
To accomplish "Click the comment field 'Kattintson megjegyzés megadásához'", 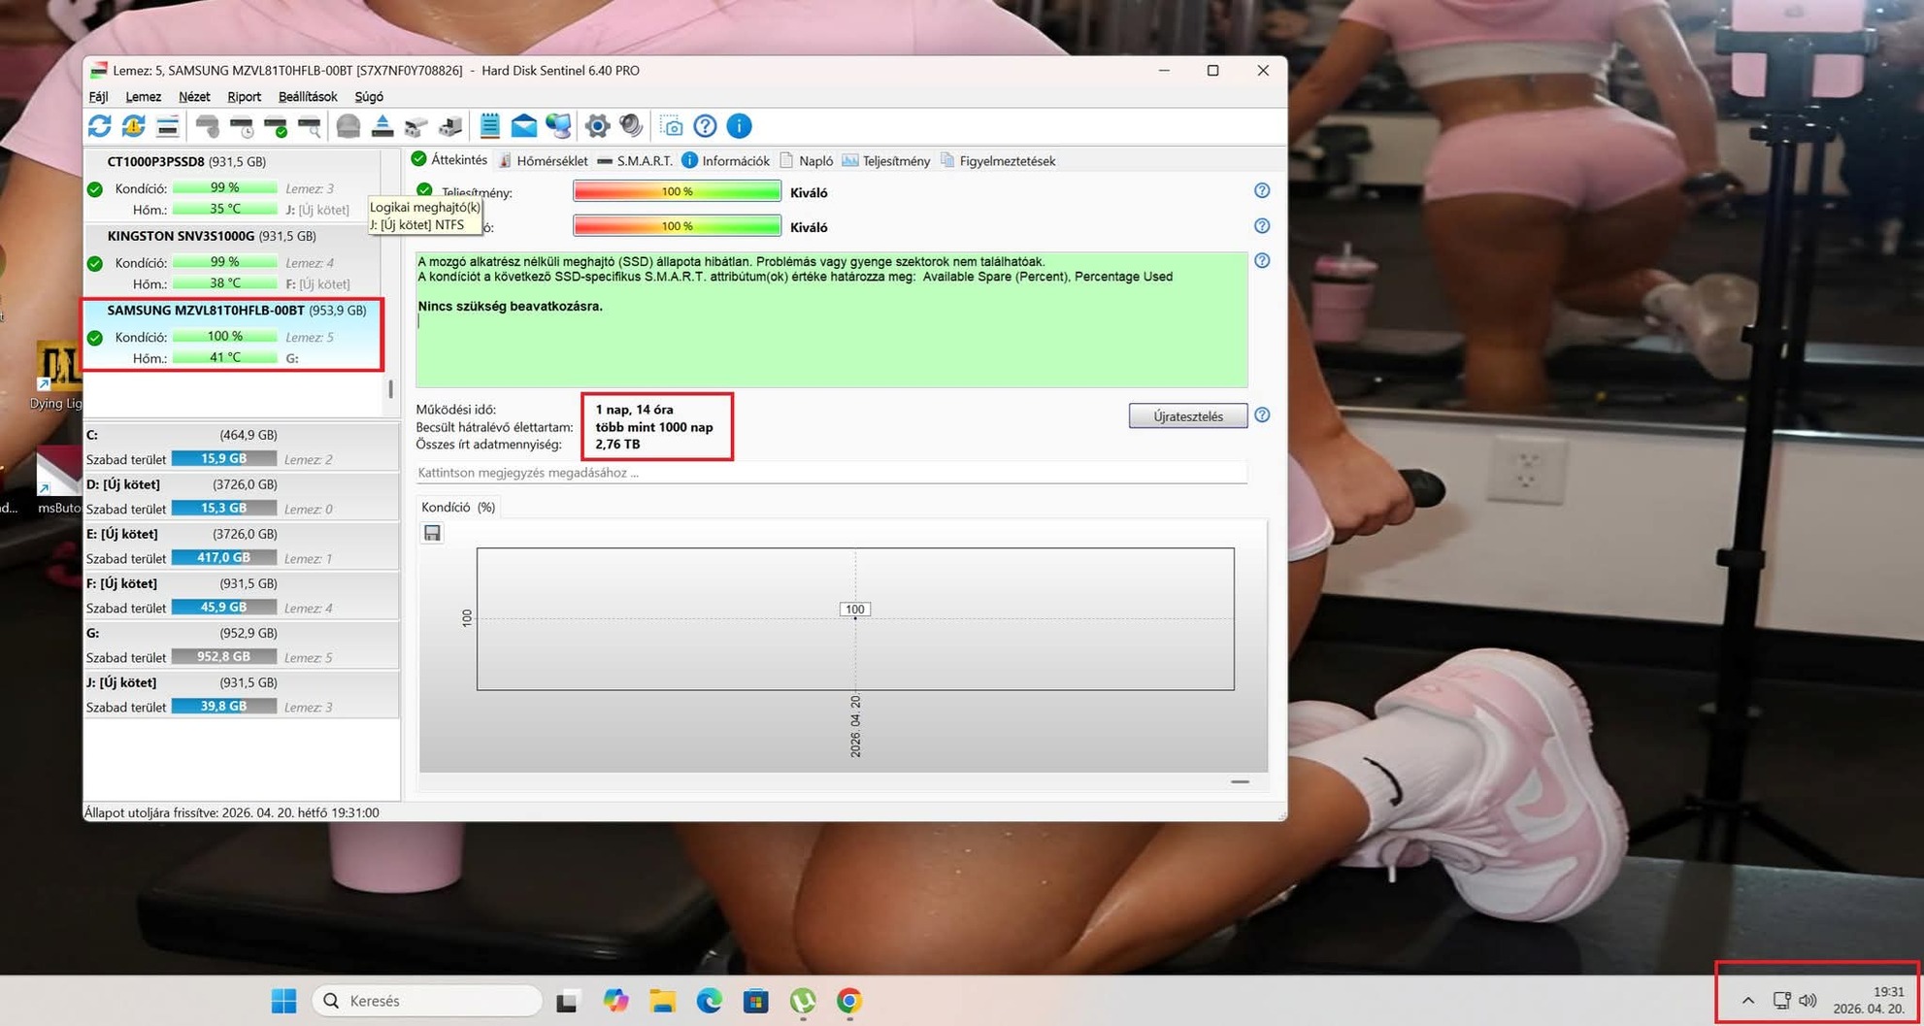I will [x=832, y=474].
